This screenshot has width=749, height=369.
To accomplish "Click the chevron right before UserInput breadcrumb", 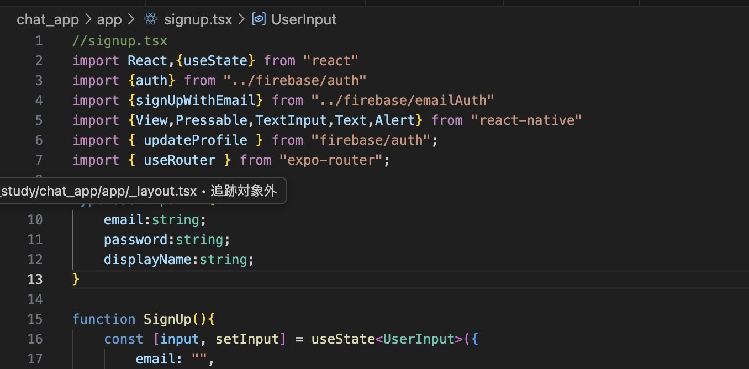I will coord(241,19).
